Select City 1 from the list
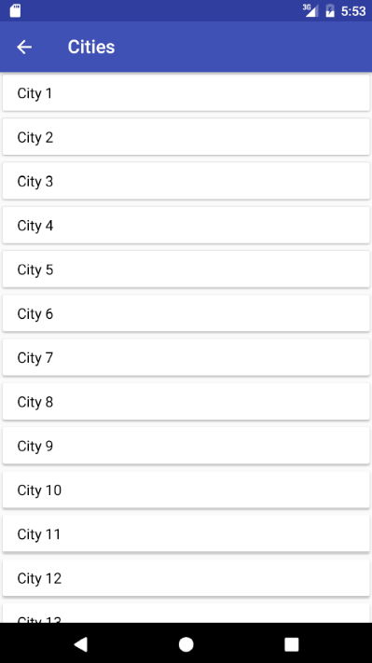This screenshot has width=372, height=663. (x=186, y=93)
